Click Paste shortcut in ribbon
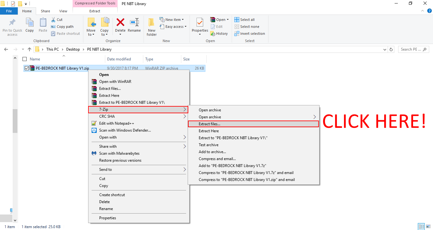The width and height of the screenshot is (433, 230). point(65,34)
